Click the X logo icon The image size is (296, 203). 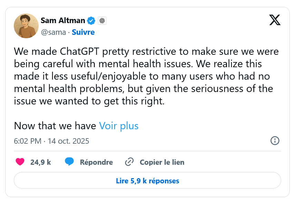point(275,20)
